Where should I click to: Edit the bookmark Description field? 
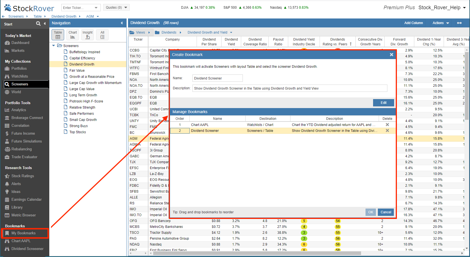[x=290, y=88]
